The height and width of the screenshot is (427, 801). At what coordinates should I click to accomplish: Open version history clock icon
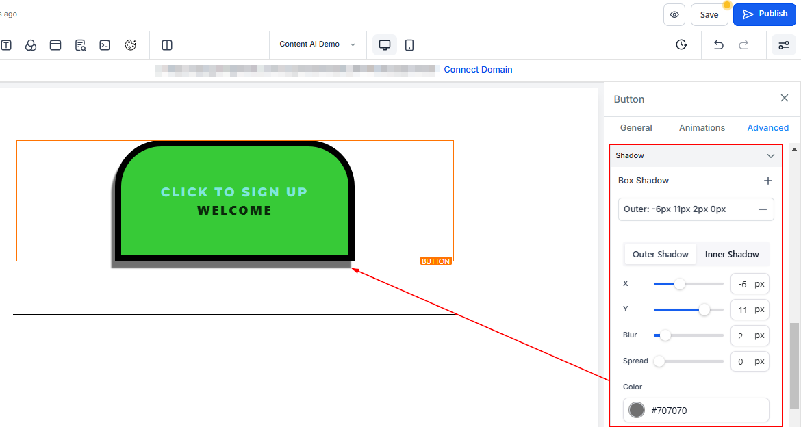click(681, 45)
